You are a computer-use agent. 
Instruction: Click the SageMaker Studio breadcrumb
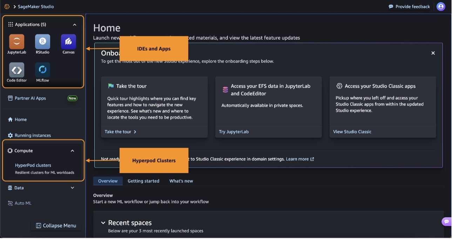[x=36, y=7]
